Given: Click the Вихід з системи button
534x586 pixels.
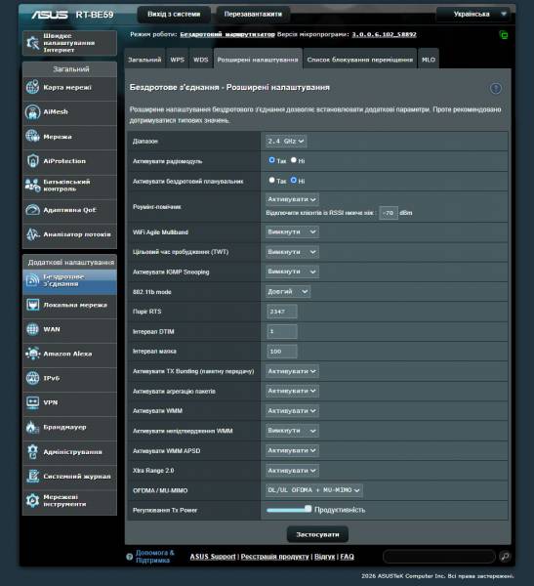Looking at the screenshot, I should click(x=174, y=15).
